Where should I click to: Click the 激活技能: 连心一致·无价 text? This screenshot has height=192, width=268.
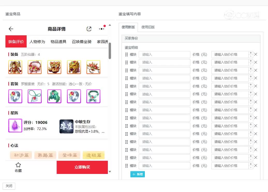coord(72,84)
